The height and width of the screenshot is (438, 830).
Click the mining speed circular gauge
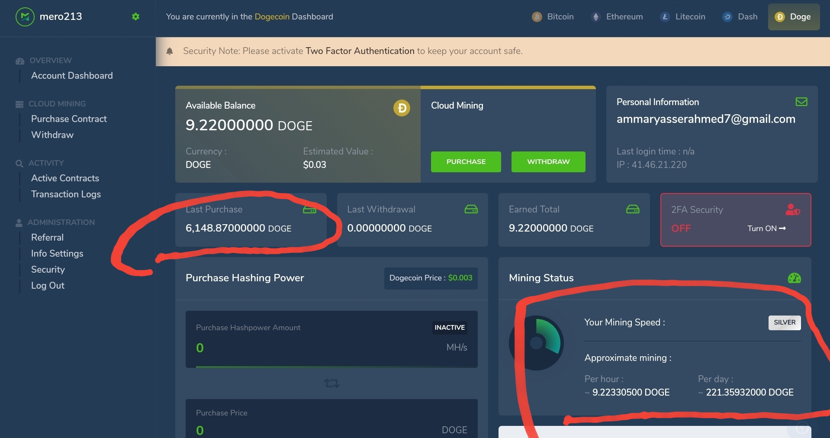pos(537,343)
